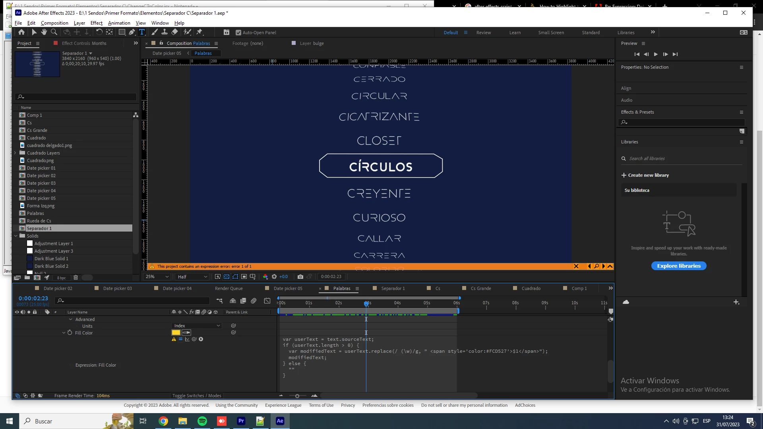Open the Graph Editor in timeline

tap(267, 301)
